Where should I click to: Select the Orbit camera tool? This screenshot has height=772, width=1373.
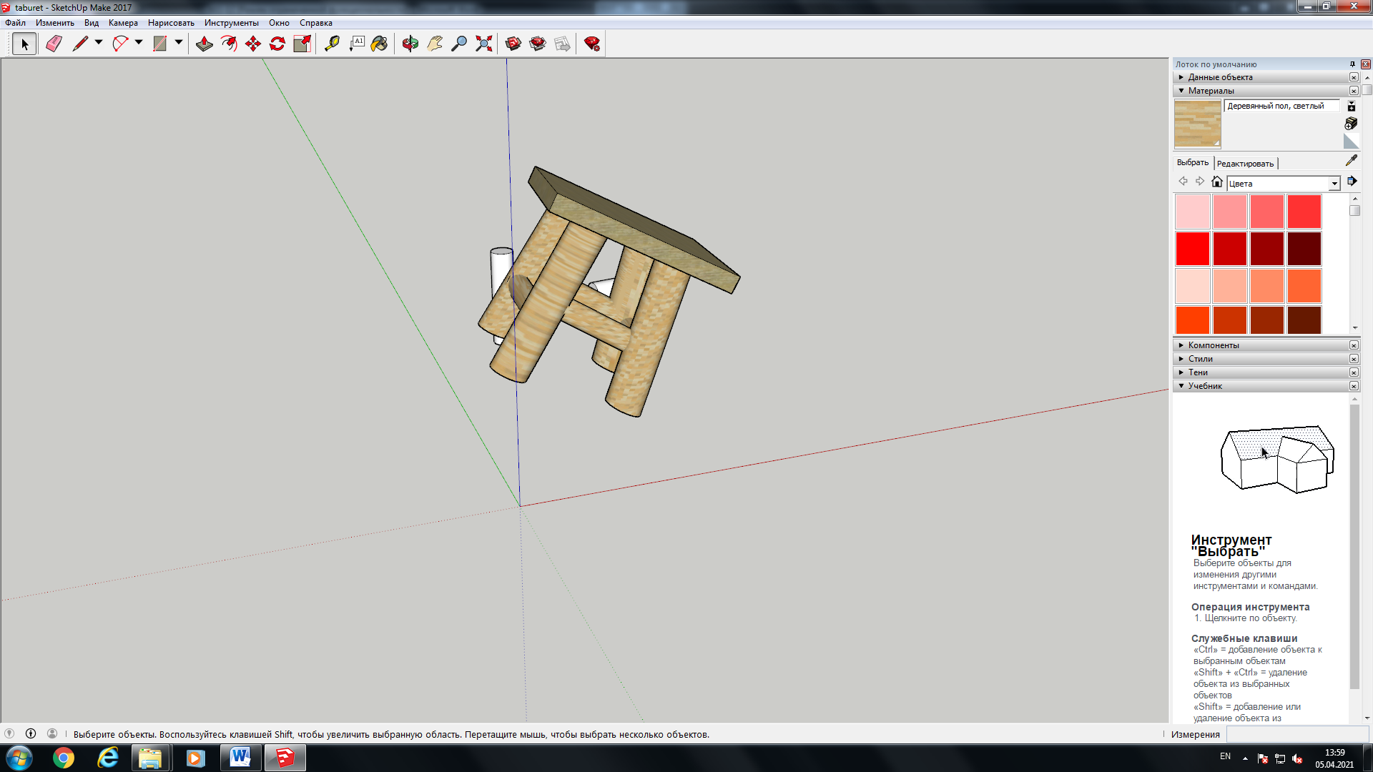pos(410,44)
